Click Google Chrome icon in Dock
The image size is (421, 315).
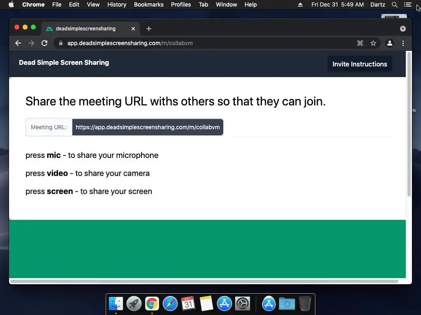coord(152,304)
